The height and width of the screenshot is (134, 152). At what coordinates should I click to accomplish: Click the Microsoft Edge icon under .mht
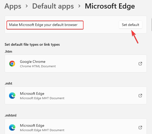pos(12,96)
